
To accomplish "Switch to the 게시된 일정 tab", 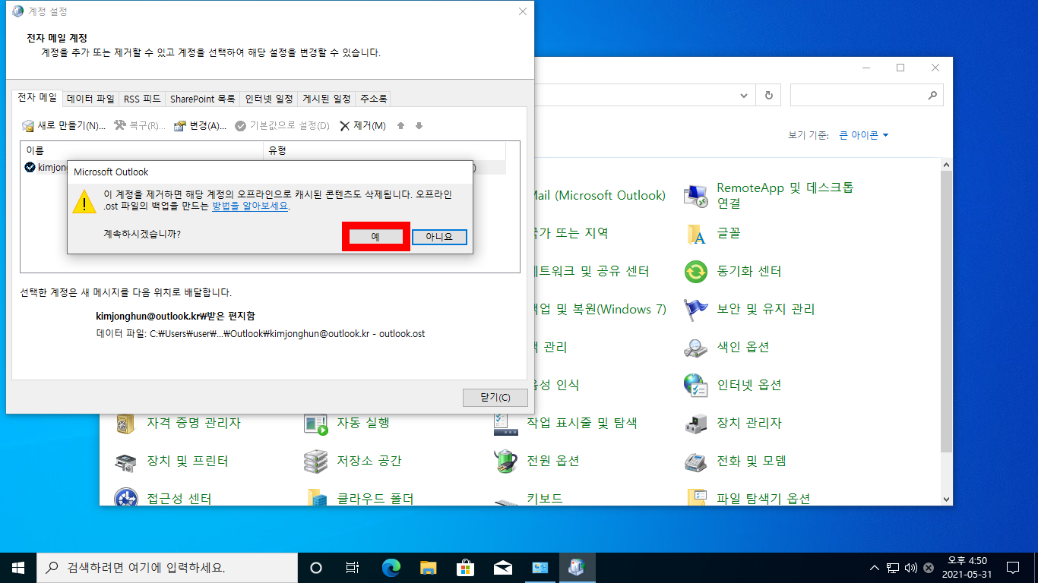I will (327, 99).
